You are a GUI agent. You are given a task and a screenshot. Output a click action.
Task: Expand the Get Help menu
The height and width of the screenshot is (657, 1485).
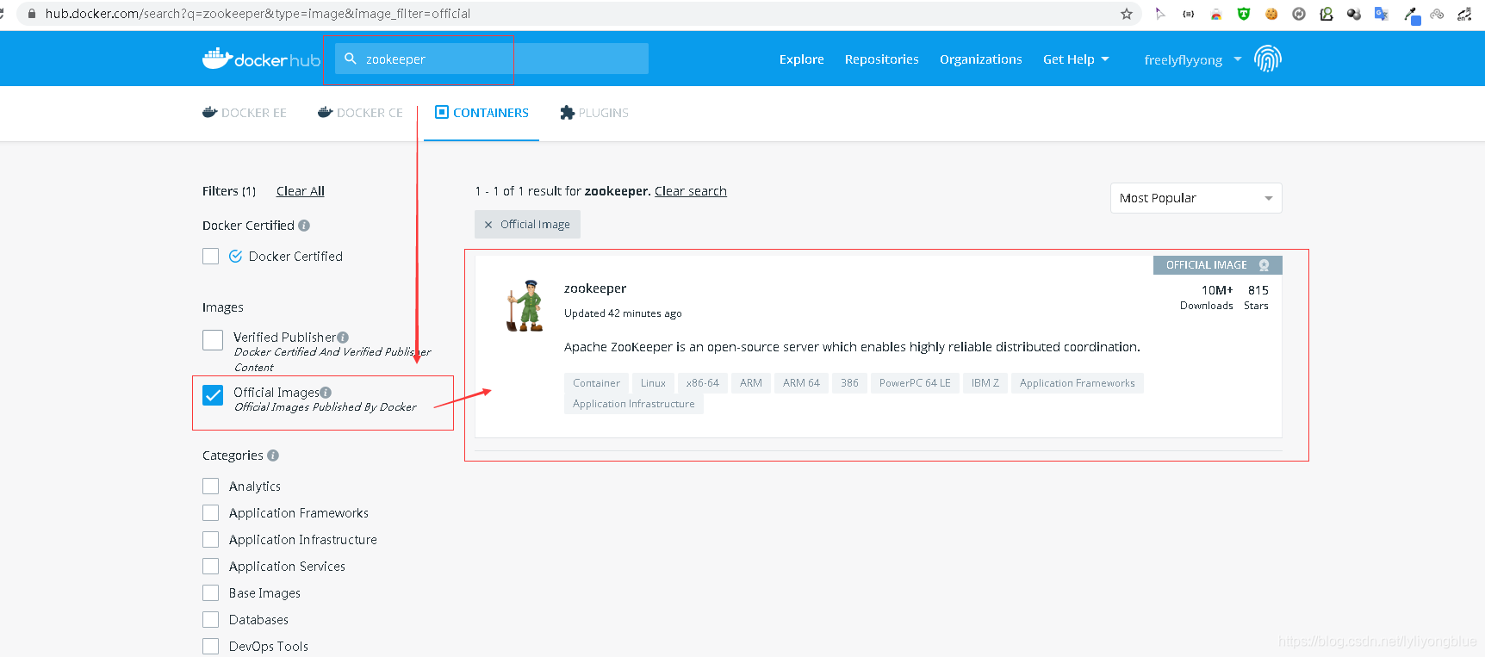point(1076,59)
